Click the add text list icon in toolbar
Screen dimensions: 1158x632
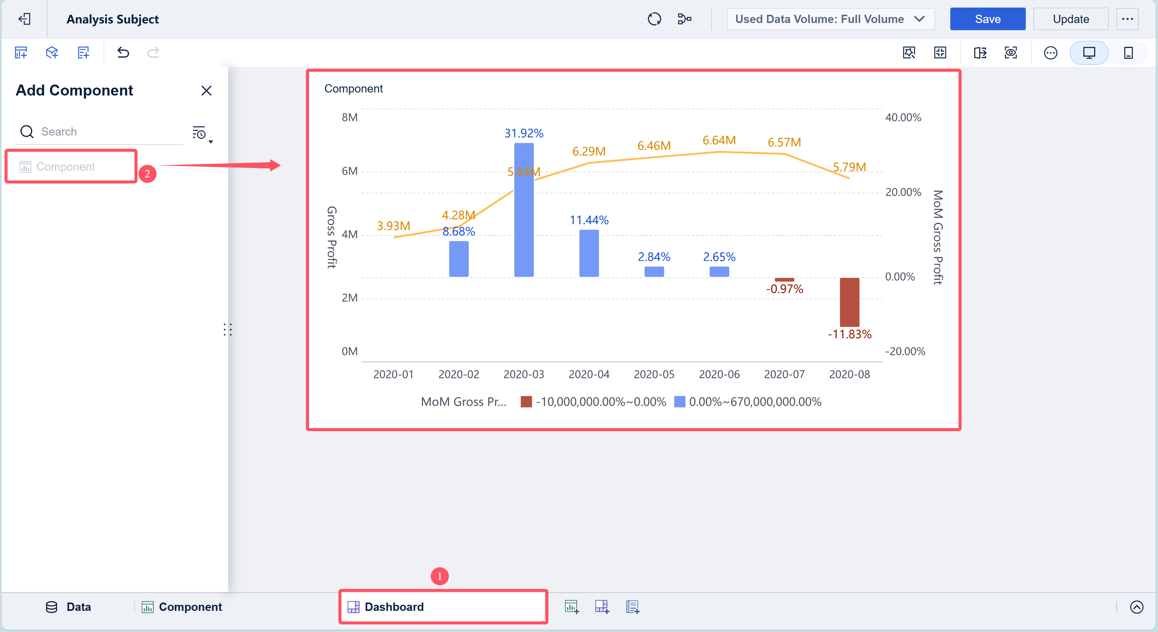[x=83, y=52]
